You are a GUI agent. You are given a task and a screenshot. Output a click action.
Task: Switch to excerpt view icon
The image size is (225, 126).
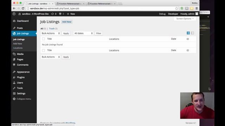pos(193,33)
